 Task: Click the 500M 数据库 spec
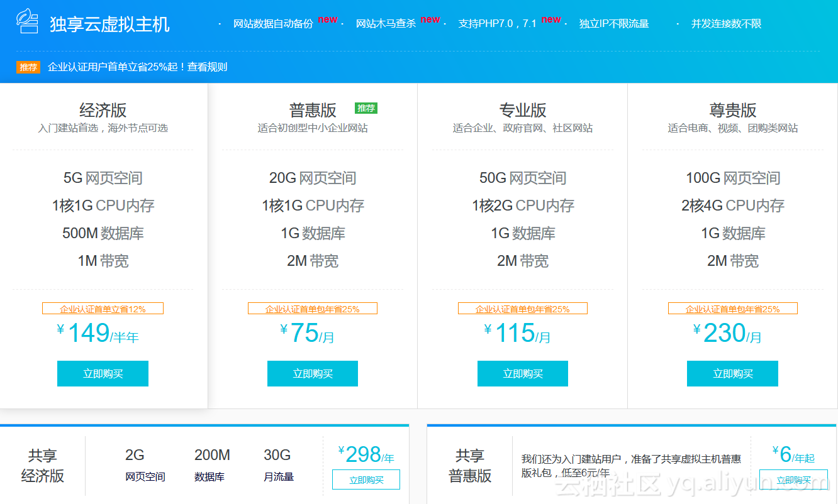pyautogui.click(x=103, y=233)
